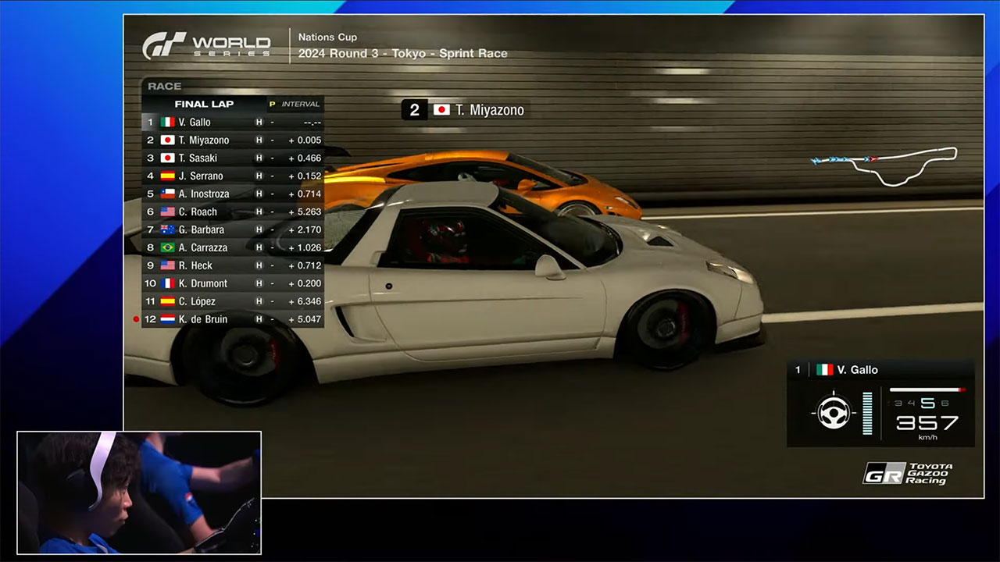Click the vertical throttle bar beside the steering icon
Screen dimensions: 1000x562
(x=867, y=413)
